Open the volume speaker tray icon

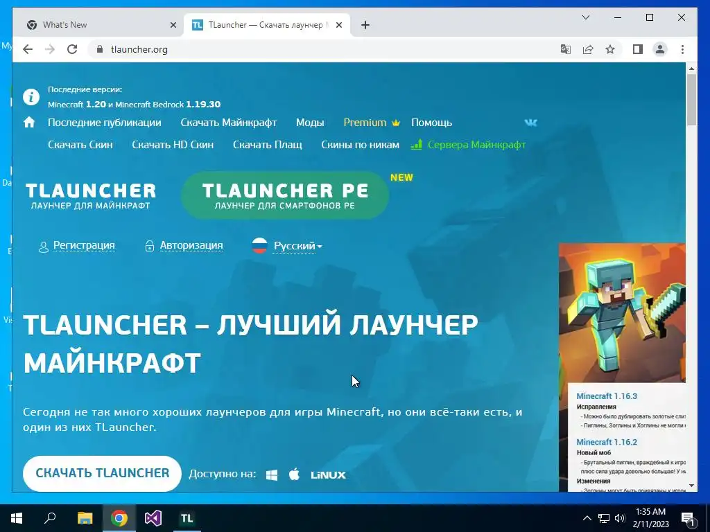point(620,518)
